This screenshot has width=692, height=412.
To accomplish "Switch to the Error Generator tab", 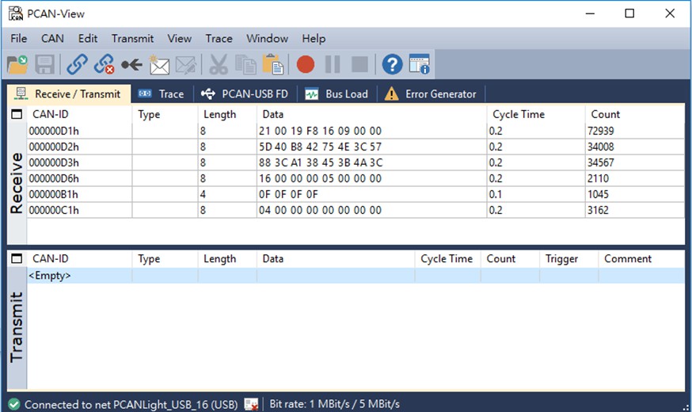I will tap(431, 94).
